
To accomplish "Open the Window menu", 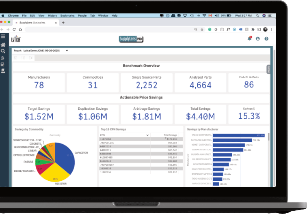I will (103, 15).
